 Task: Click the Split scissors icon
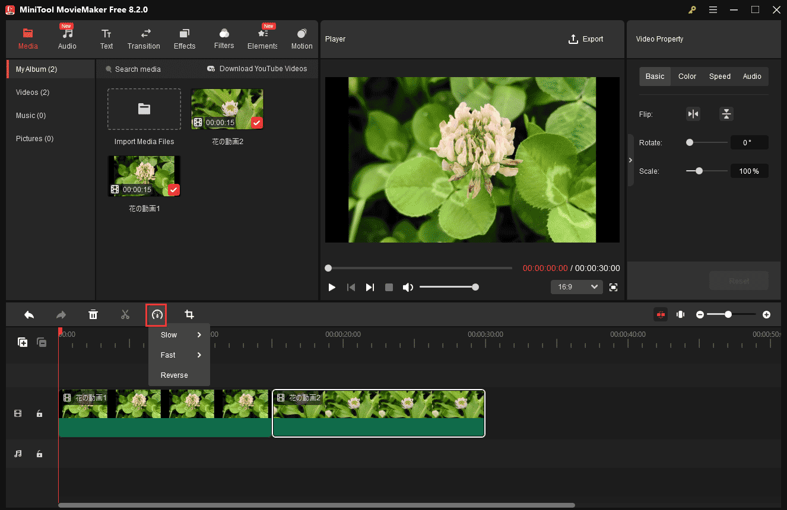(x=125, y=314)
